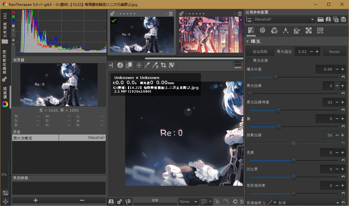Click the Reset button for highlight clipping
This screenshot has width=349, height=206.
(334, 52)
